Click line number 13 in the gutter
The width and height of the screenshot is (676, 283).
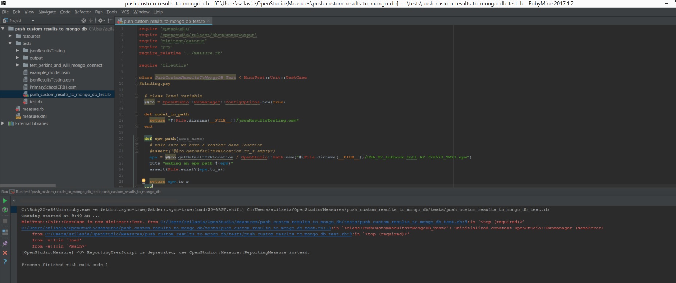pos(121,102)
